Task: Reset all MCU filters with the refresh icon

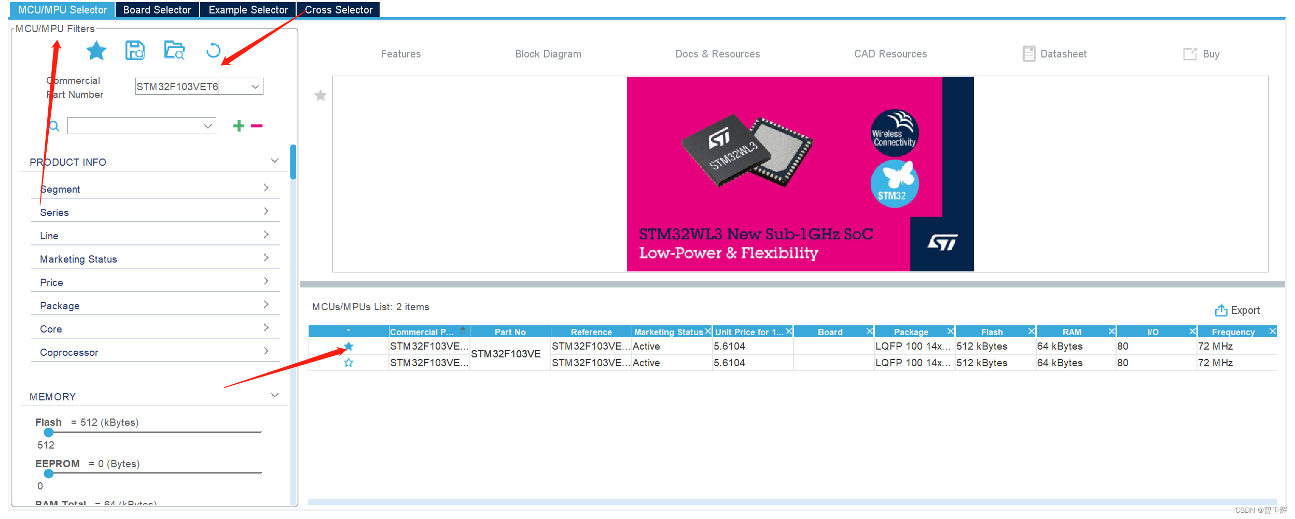Action: tap(213, 51)
